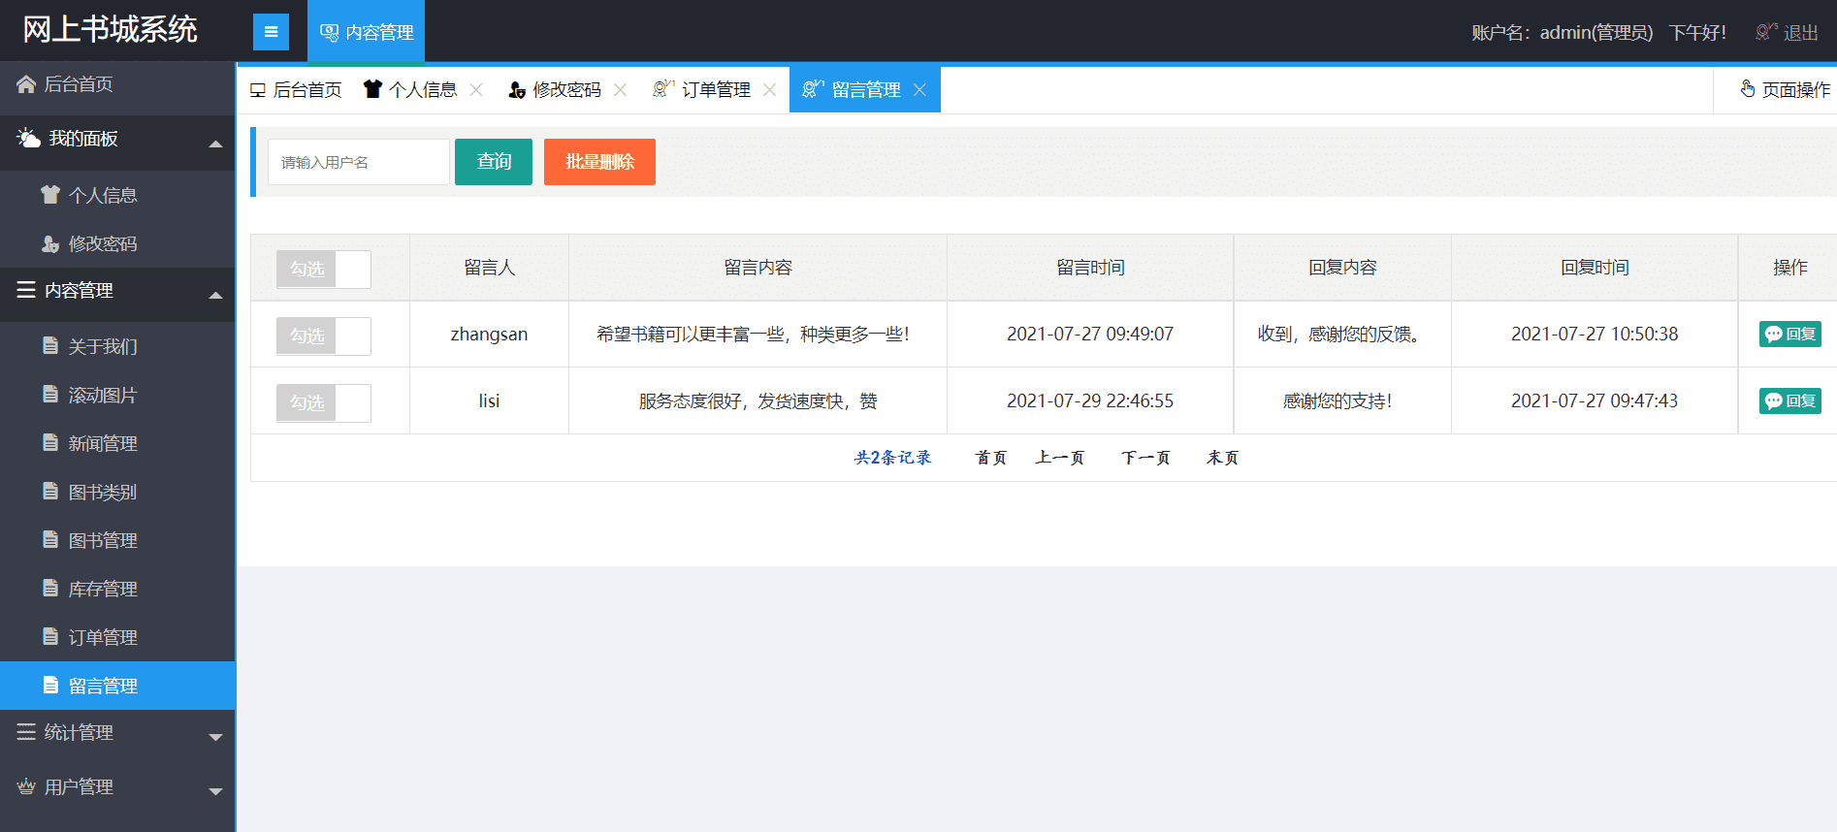The height and width of the screenshot is (832, 1837).
Task: Click the user-lock icon beside sidebar 修改密码
Action: [x=50, y=243]
